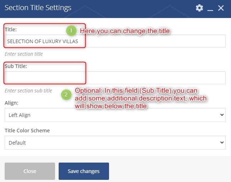Click the "Sub Title:" field label
The width and height of the screenshot is (231, 182).
(16, 66)
